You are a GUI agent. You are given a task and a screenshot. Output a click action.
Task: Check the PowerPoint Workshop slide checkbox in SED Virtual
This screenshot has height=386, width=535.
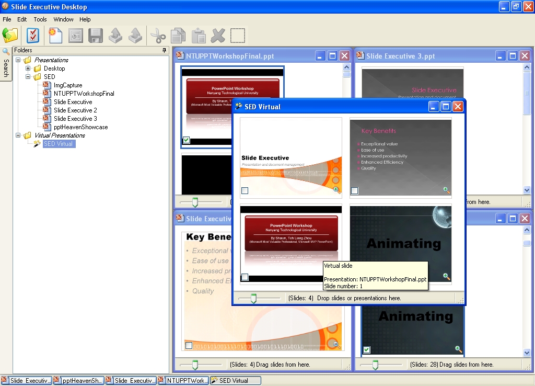coord(245,277)
